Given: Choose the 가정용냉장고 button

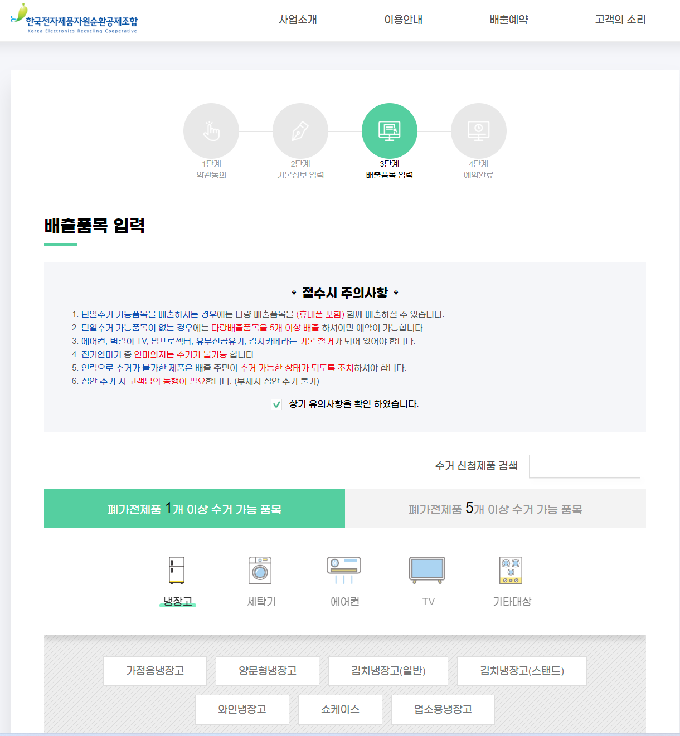Looking at the screenshot, I should point(155,671).
